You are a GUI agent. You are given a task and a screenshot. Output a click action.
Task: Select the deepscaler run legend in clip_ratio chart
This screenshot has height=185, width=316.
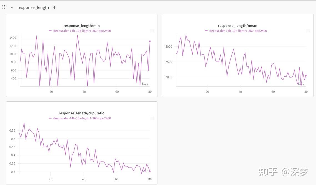point(82,118)
